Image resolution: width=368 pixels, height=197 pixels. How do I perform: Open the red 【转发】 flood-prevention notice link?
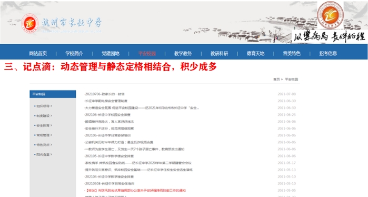point(135,191)
